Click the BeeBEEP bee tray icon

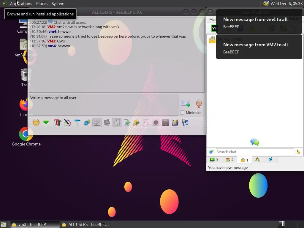(x=266, y=4)
